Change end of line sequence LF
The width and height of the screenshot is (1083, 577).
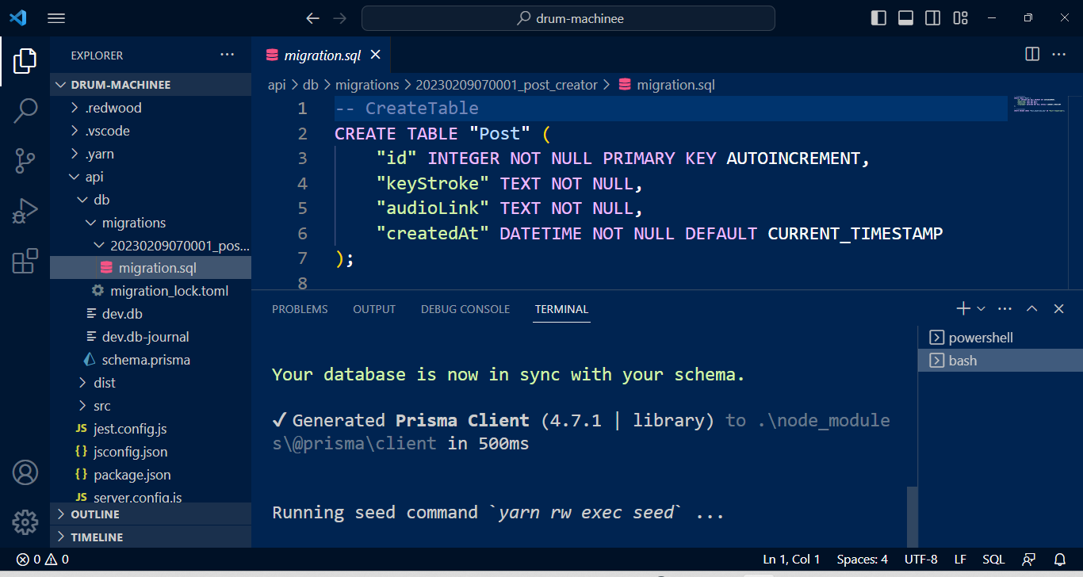(x=960, y=559)
